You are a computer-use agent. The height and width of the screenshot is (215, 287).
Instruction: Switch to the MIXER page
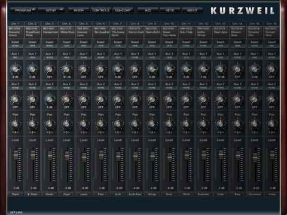coord(79,10)
